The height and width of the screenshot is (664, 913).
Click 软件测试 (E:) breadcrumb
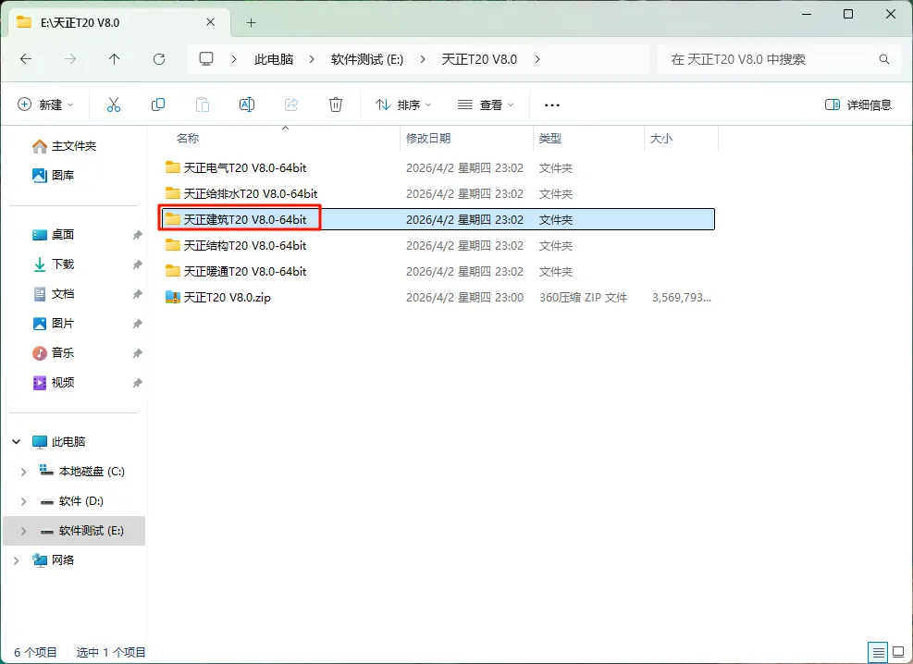point(367,59)
